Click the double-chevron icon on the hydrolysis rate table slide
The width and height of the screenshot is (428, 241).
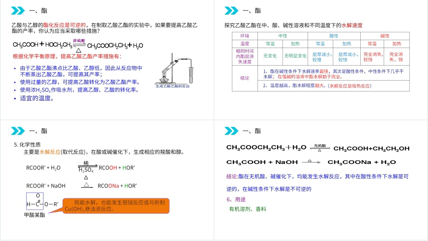(231, 10)
